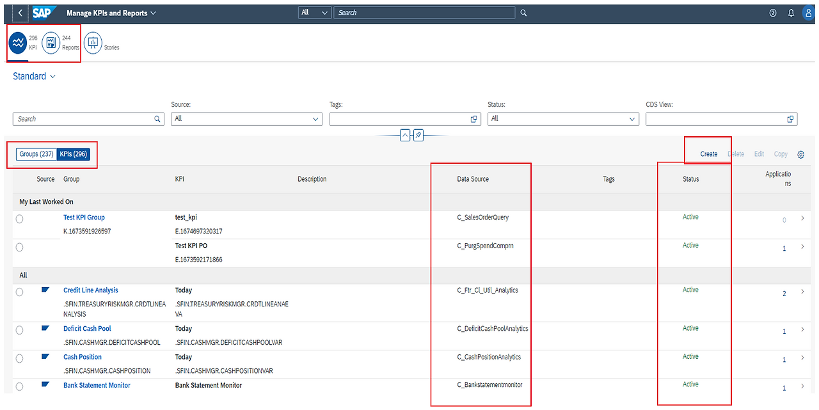Select the radio button for Test KPI Group row
The image size is (819, 410).
(x=19, y=219)
